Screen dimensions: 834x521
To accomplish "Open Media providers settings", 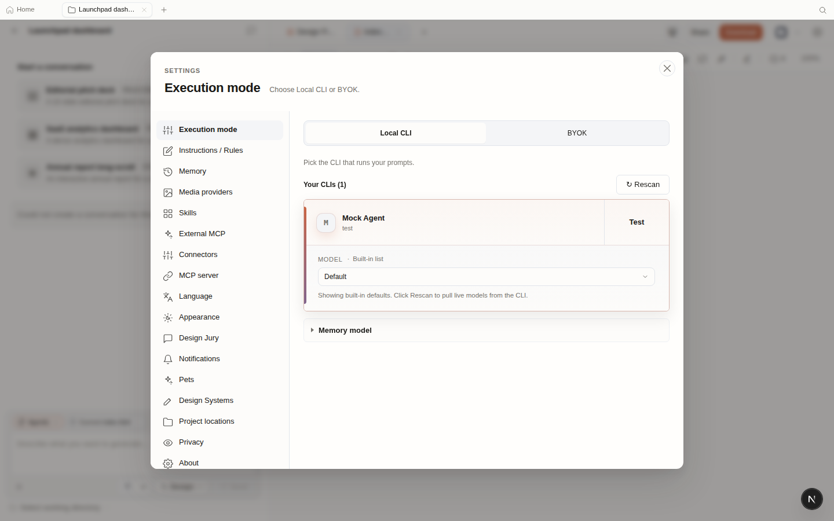I will [220, 192].
